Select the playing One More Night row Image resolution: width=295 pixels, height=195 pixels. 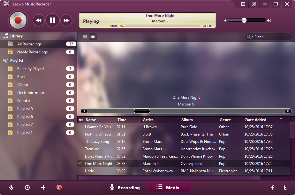pyautogui.click(x=184, y=164)
